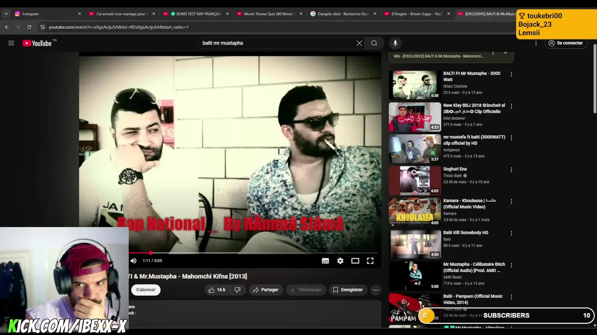The image size is (597, 335).
Task: Open Balti Kill Somebody HD title
Action: [x=465, y=233]
